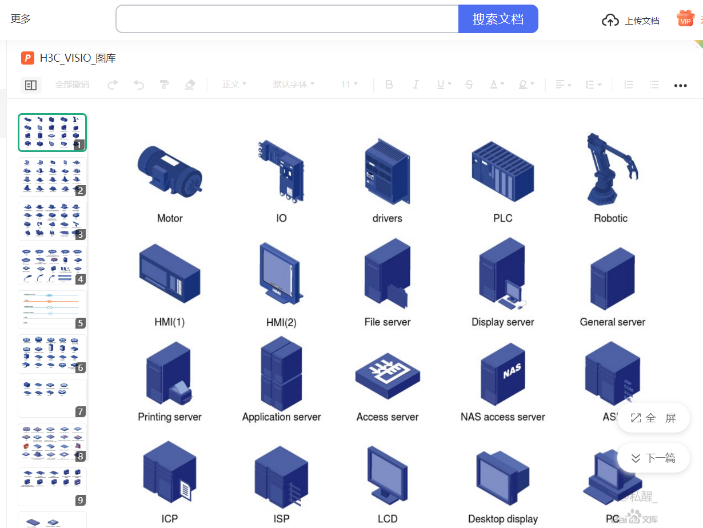The height and width of the screenshot is (528, 703).
Task: Apply bulleted list formatting
Action: pyautogui.click(x=654, y=85)
